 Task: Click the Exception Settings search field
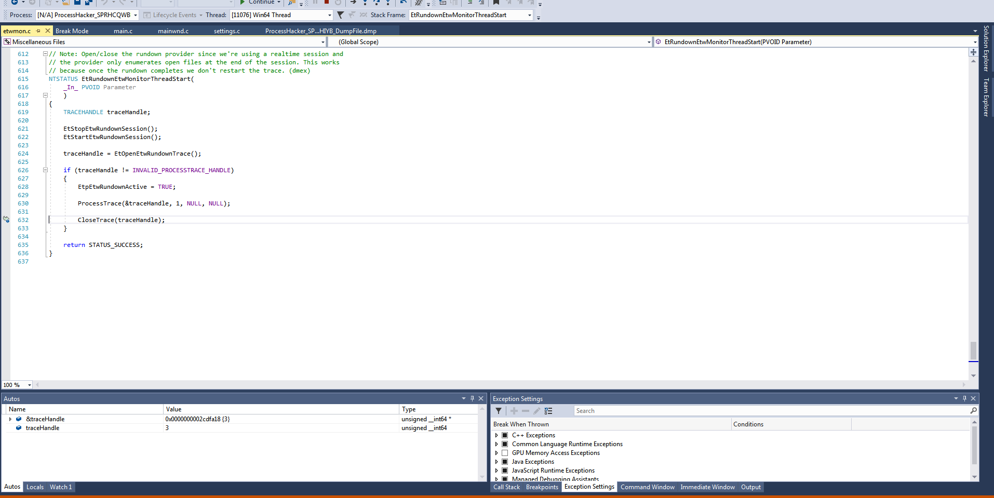[x=771, y=411]
